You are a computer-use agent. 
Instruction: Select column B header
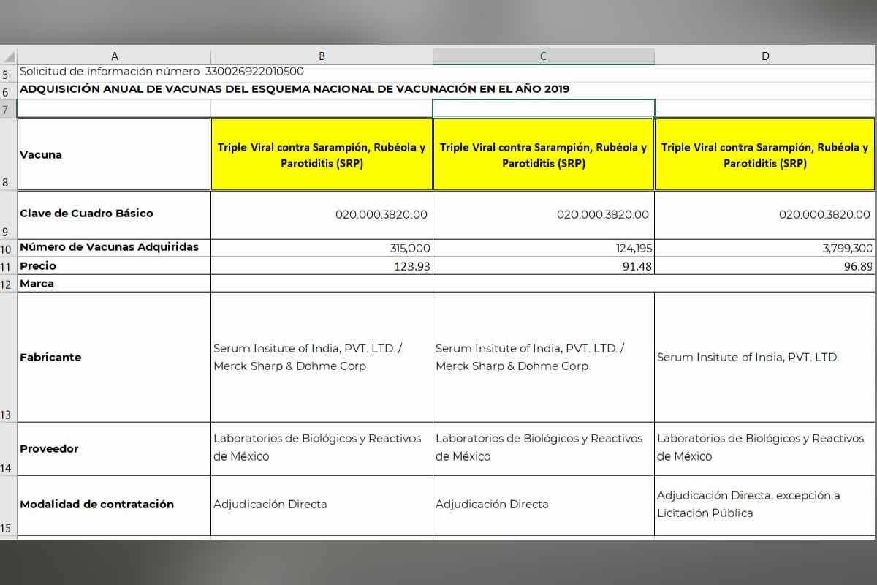tap(322, 56)
